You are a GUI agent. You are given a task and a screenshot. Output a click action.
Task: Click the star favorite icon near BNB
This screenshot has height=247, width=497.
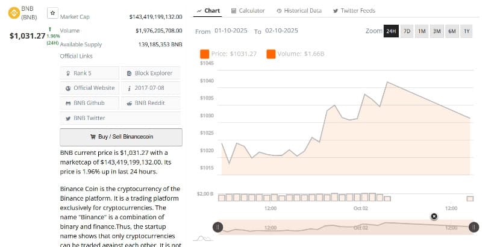pyautogui.click(x=52, y=12)
